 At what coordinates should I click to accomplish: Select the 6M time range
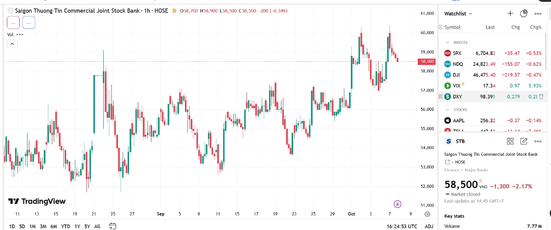tap(54, 226)
